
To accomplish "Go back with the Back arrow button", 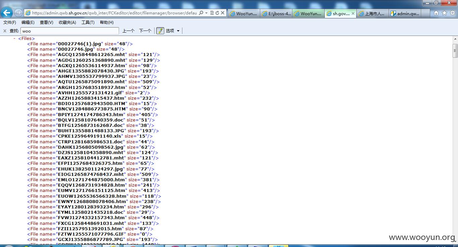I will (x=7, y=13).
